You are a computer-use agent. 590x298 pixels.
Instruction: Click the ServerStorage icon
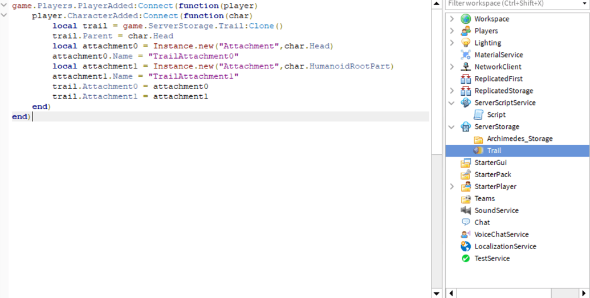(x=466, y=126)
